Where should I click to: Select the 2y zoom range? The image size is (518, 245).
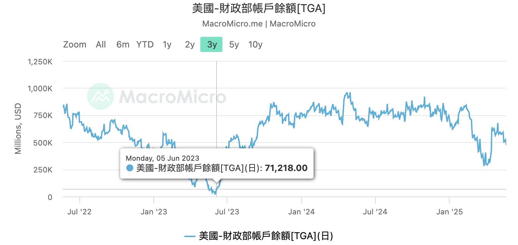point(190,44)
